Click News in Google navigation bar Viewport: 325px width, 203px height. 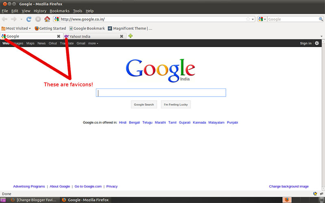click(41, 43)
